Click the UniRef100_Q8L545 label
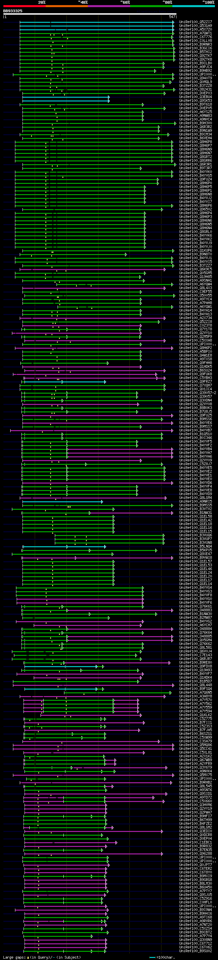Image resolution: width=218 pixels, height=960 pixels. [195, 786]
